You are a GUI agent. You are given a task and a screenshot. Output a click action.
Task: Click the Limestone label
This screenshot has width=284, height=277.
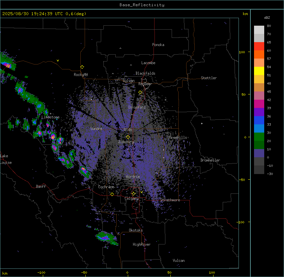coord(50,117)
